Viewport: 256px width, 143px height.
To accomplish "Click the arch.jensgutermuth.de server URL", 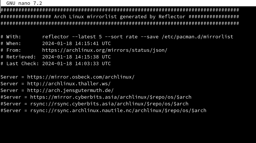I will click(x=71, y=90).
